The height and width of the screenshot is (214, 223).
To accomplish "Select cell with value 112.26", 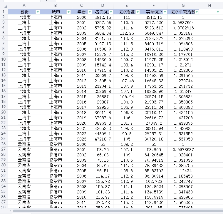I will point(127,33).
